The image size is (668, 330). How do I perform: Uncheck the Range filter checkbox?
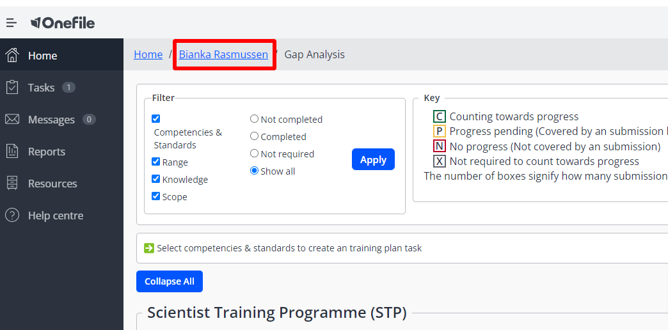[156, 162]
